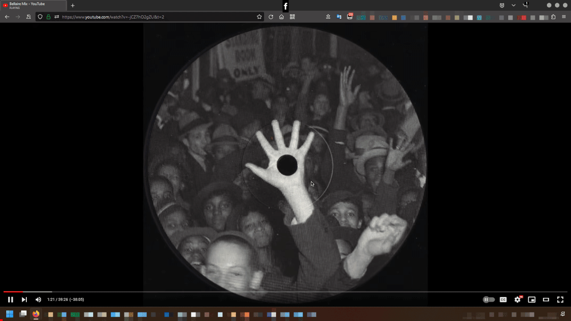Click the shield tracking protection icon

tap(40, 17)
